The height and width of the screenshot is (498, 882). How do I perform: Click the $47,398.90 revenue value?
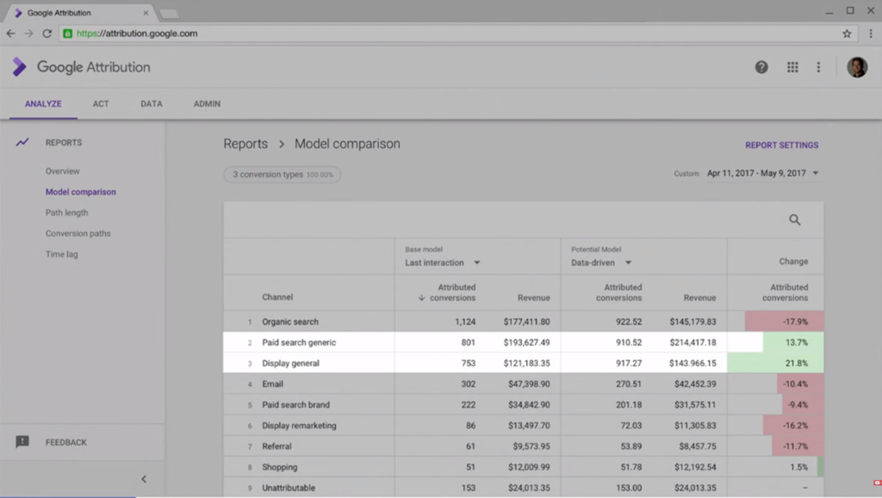(529, 383)
